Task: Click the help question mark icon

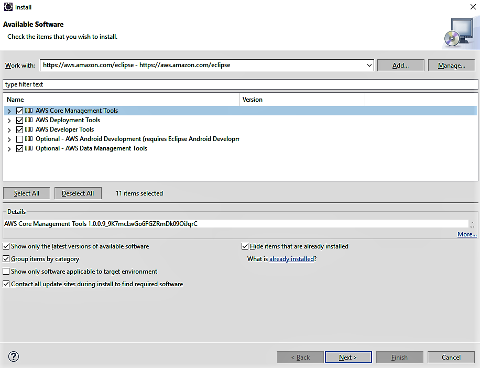Action: pyautogui.click(x=14, y=356)
